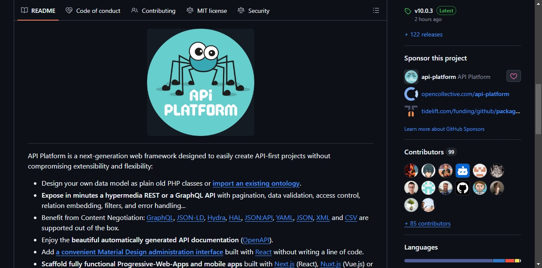Click 'Learn more about GitHub Sponsors'

tap(444, 129)
